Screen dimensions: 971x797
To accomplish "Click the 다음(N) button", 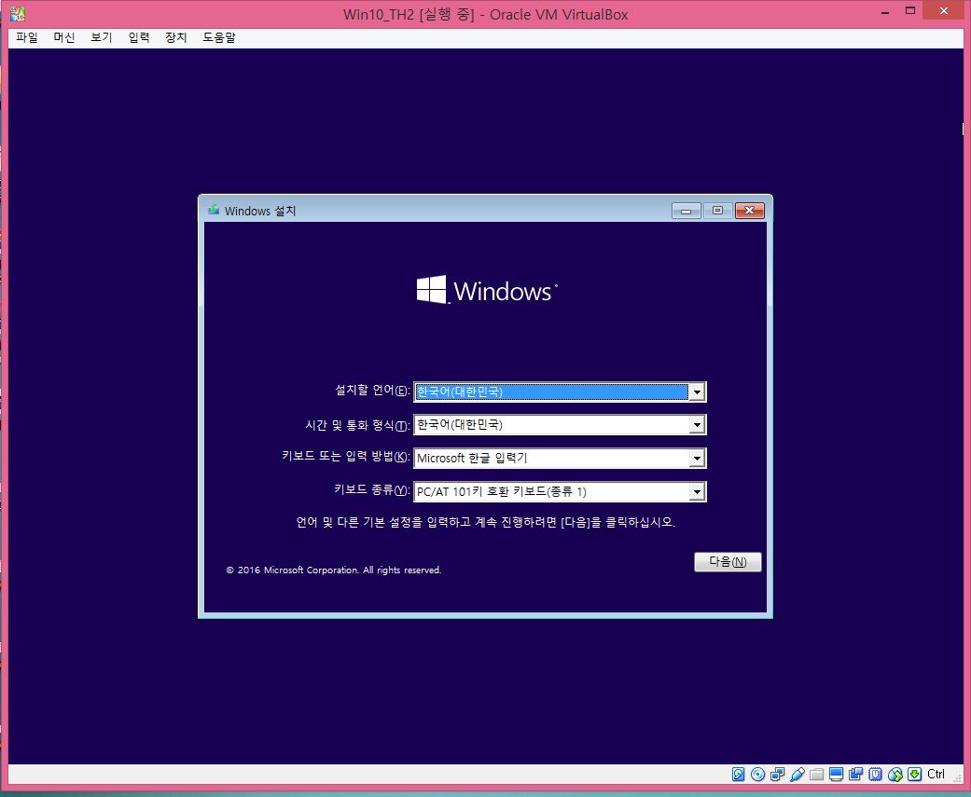I will 728,562.
